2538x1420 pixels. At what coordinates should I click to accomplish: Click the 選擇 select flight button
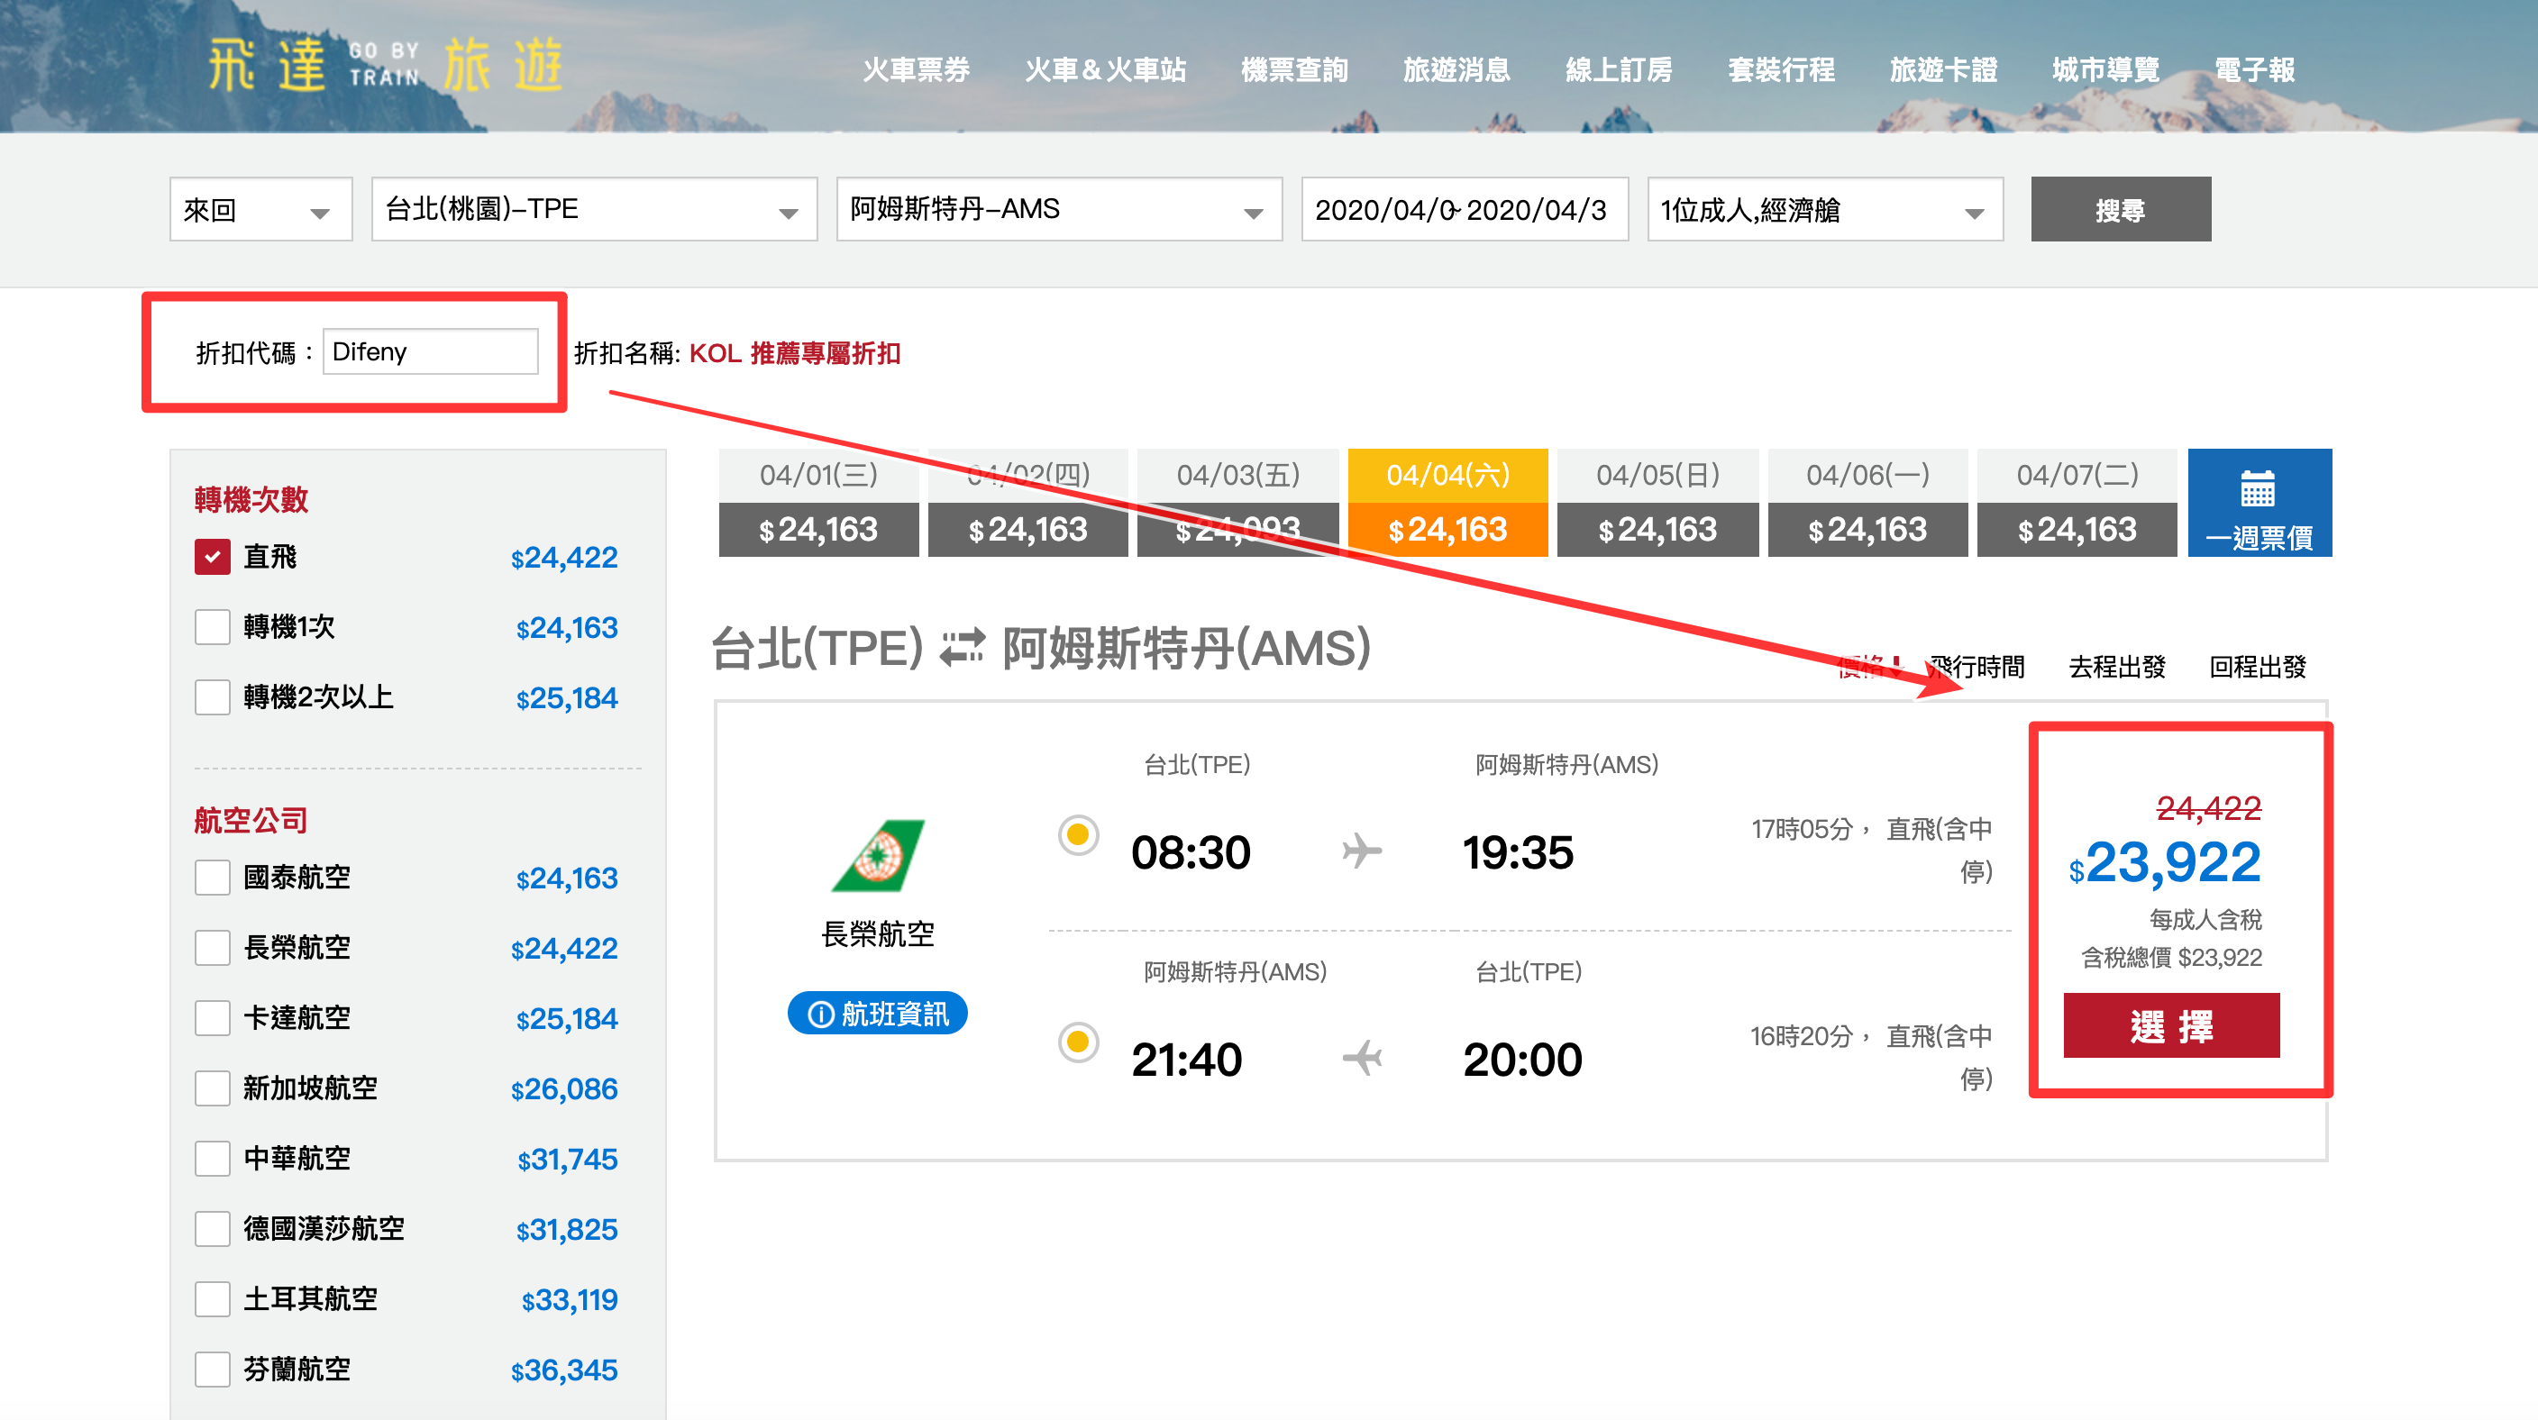click(2171, 1025)
